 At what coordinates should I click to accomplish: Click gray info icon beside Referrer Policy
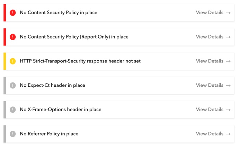(x=13, y=134)
